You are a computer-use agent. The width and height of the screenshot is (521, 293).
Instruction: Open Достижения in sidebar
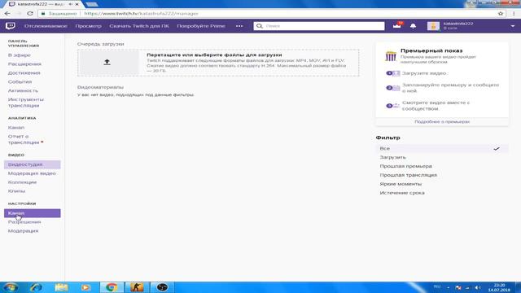pos(24,72)
